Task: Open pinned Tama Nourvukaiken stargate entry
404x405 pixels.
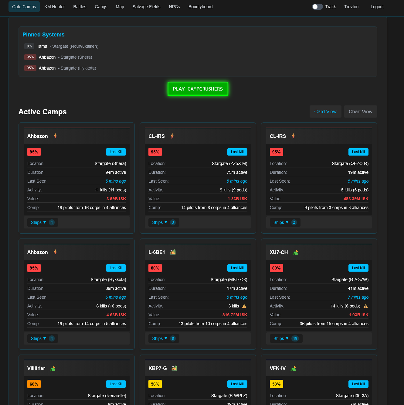Action: click(x=67, y=46)
